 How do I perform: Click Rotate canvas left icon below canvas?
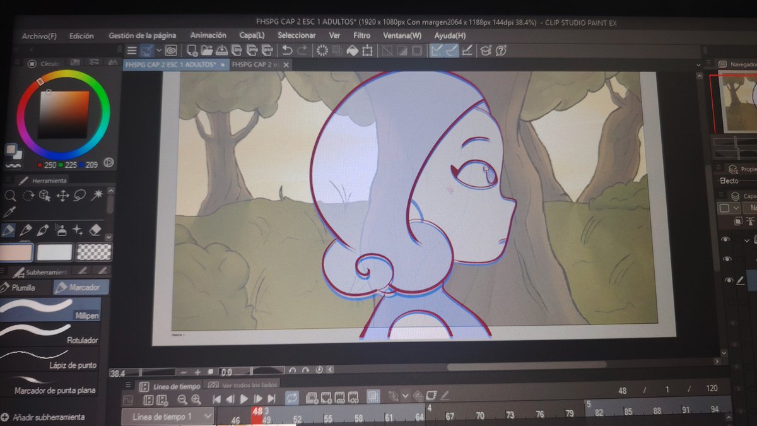coord(292,370)
